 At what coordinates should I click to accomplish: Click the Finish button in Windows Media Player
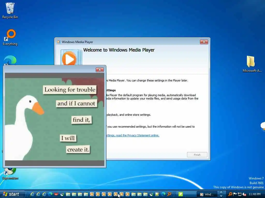[197, 155]
